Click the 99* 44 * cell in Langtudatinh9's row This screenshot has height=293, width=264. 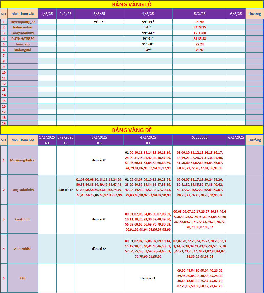coord(148,33)
